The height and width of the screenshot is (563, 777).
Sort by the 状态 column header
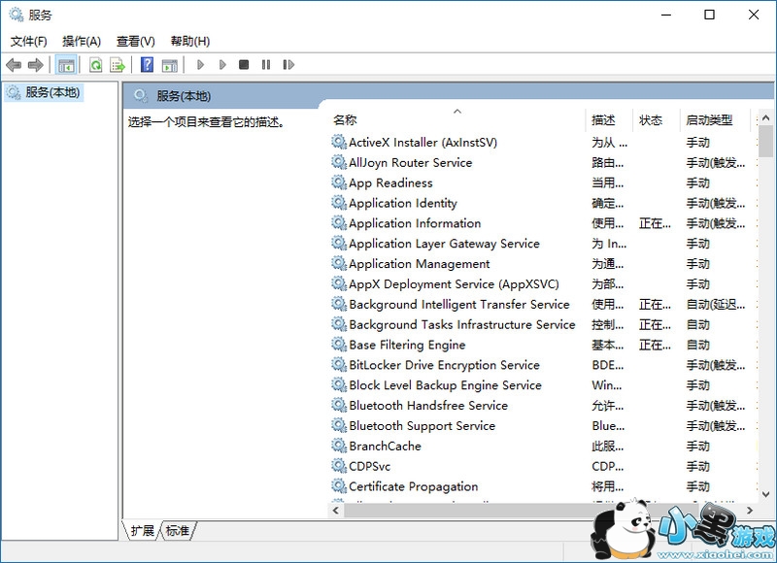click(657, 119)
